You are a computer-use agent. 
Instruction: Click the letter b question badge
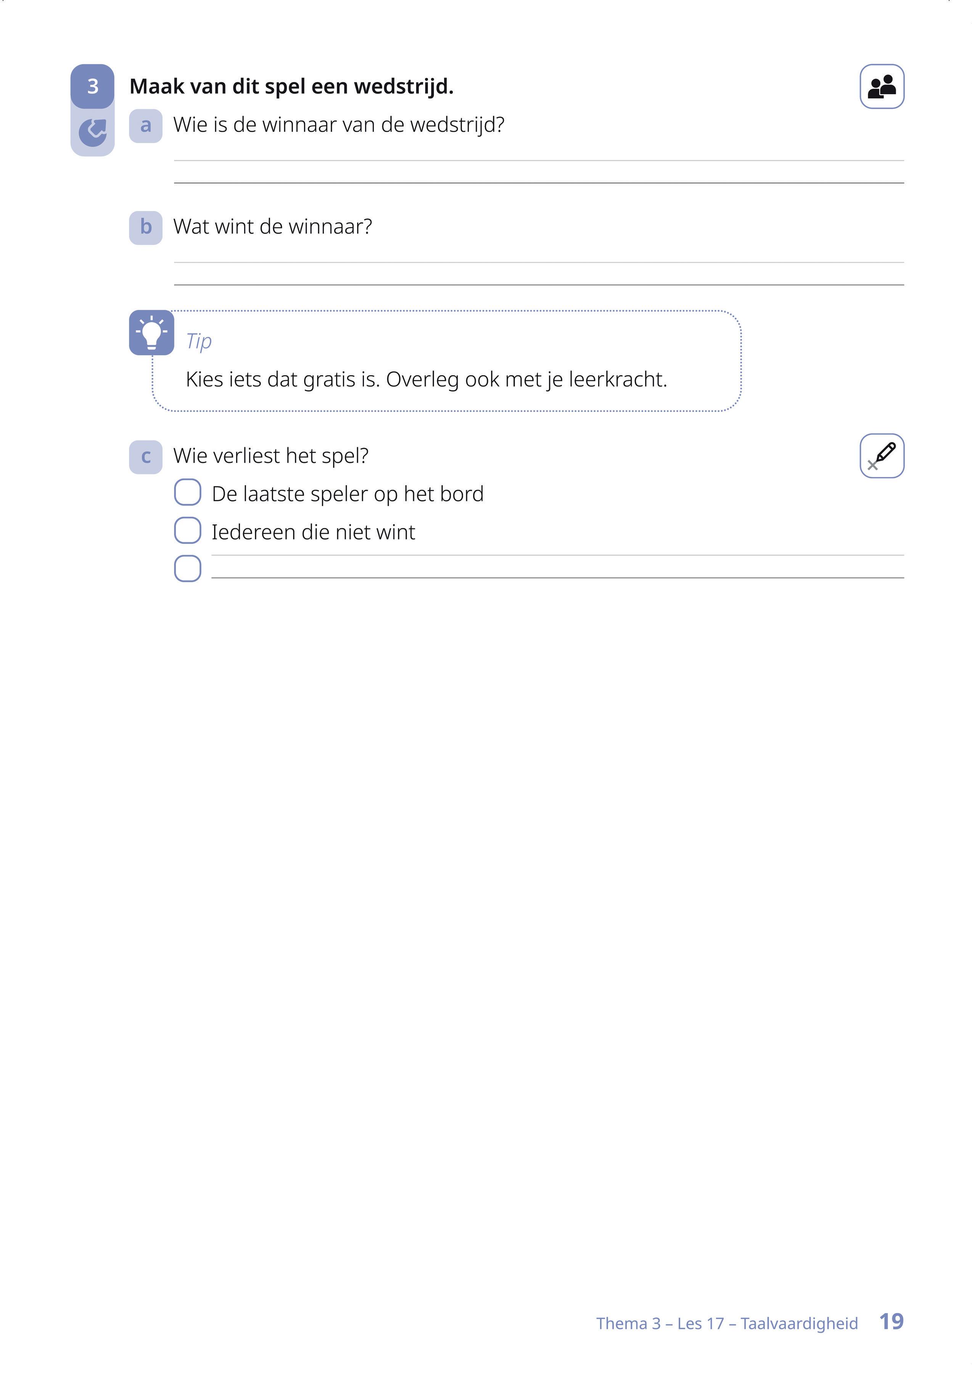pyautogui.click(x=146, y=227)
